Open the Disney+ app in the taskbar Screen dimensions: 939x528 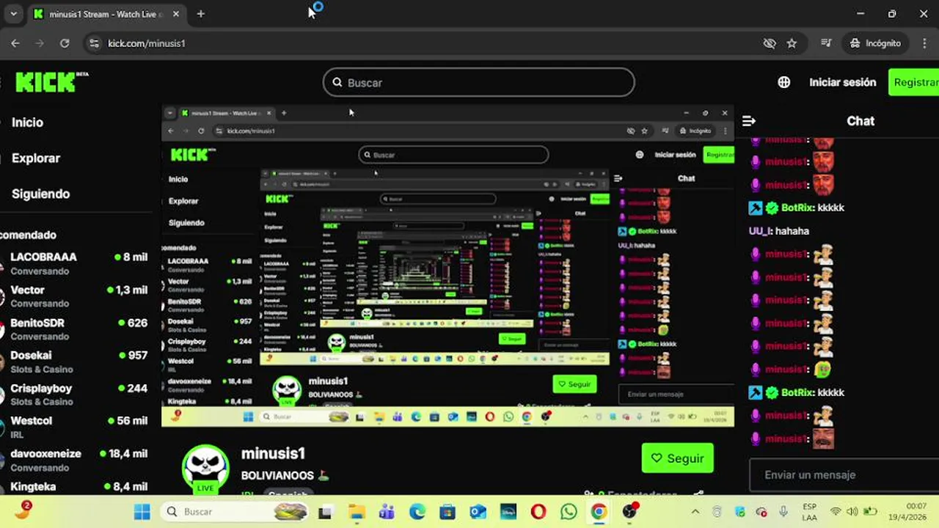(x=508, y=512)
